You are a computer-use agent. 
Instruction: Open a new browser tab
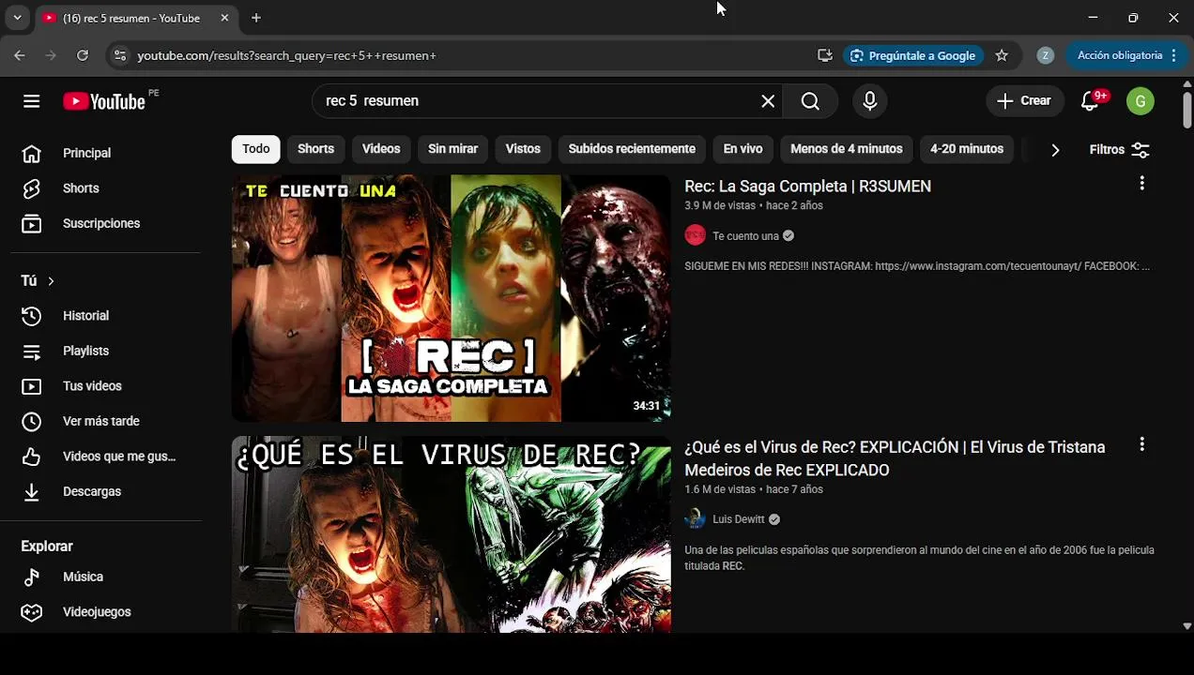[x=256, y=18]
